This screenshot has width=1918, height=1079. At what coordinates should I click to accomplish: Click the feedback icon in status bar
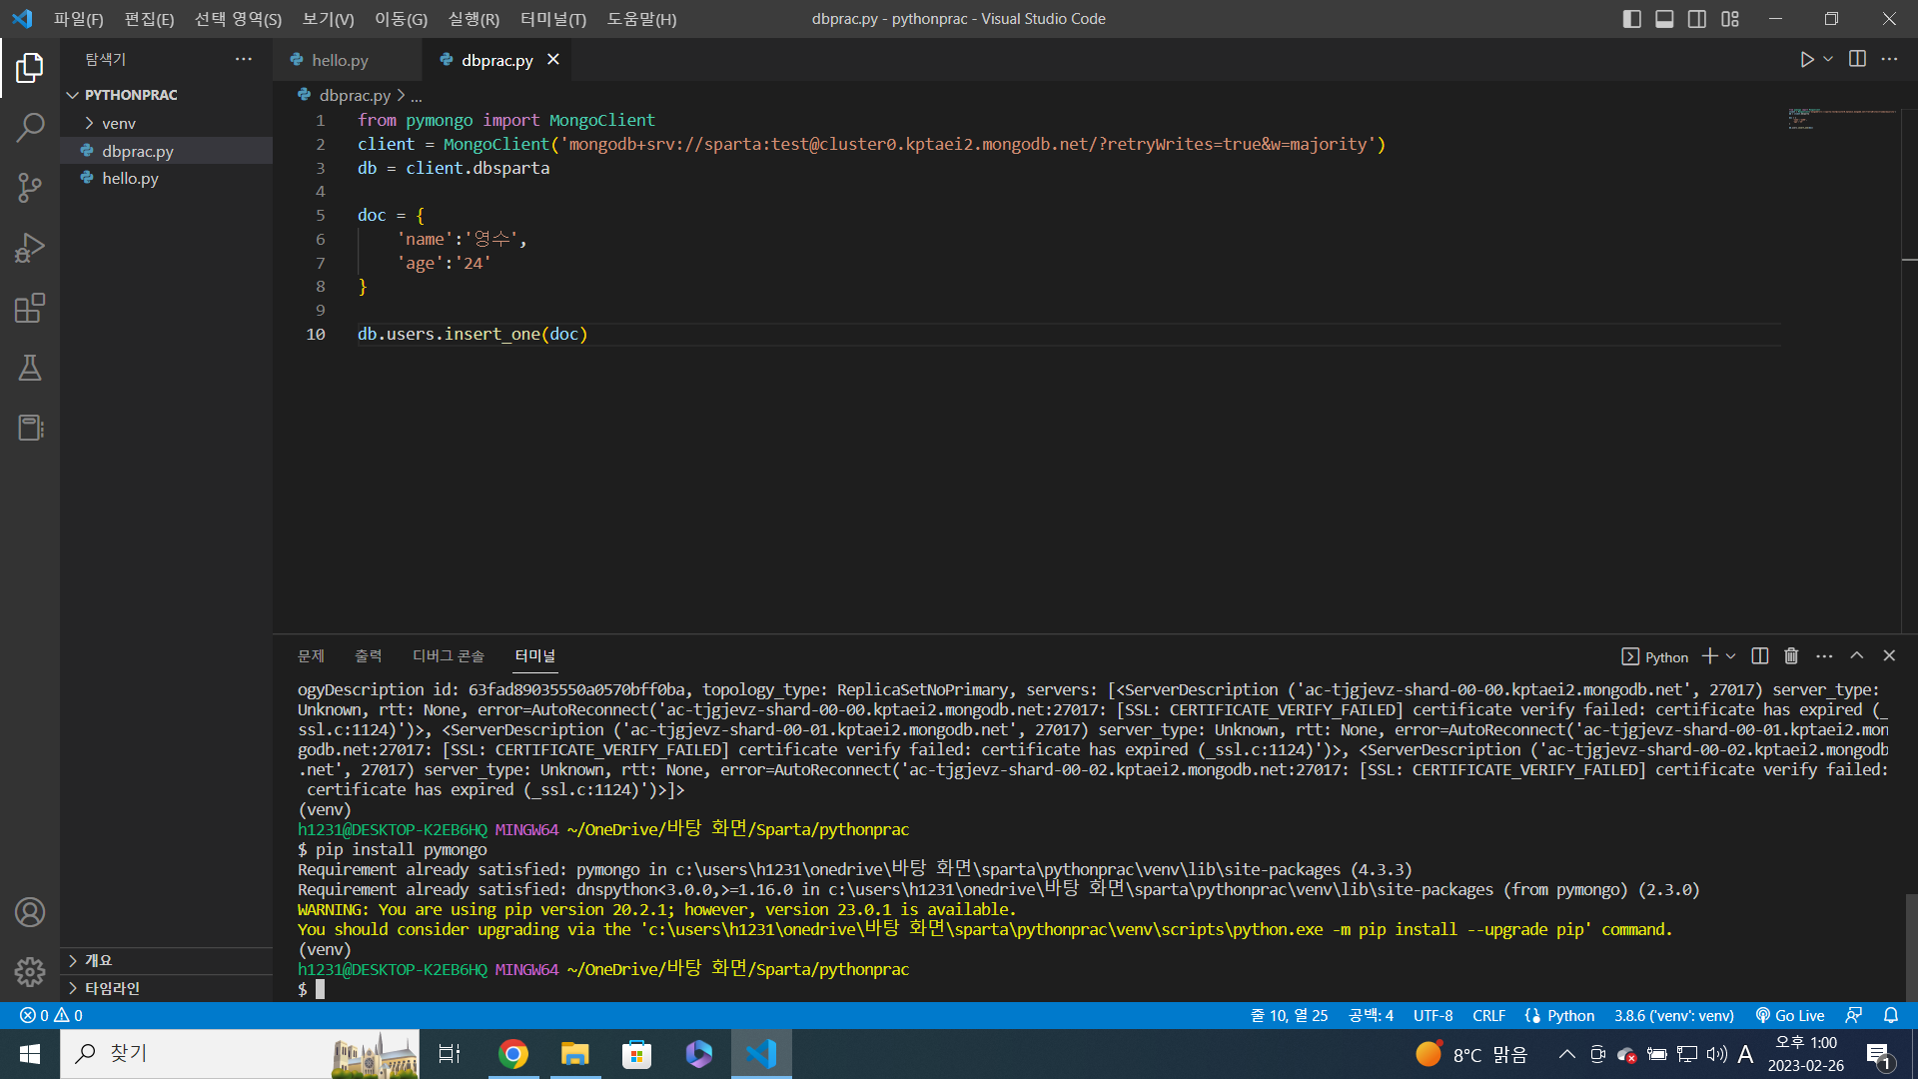[1853, 1015]
